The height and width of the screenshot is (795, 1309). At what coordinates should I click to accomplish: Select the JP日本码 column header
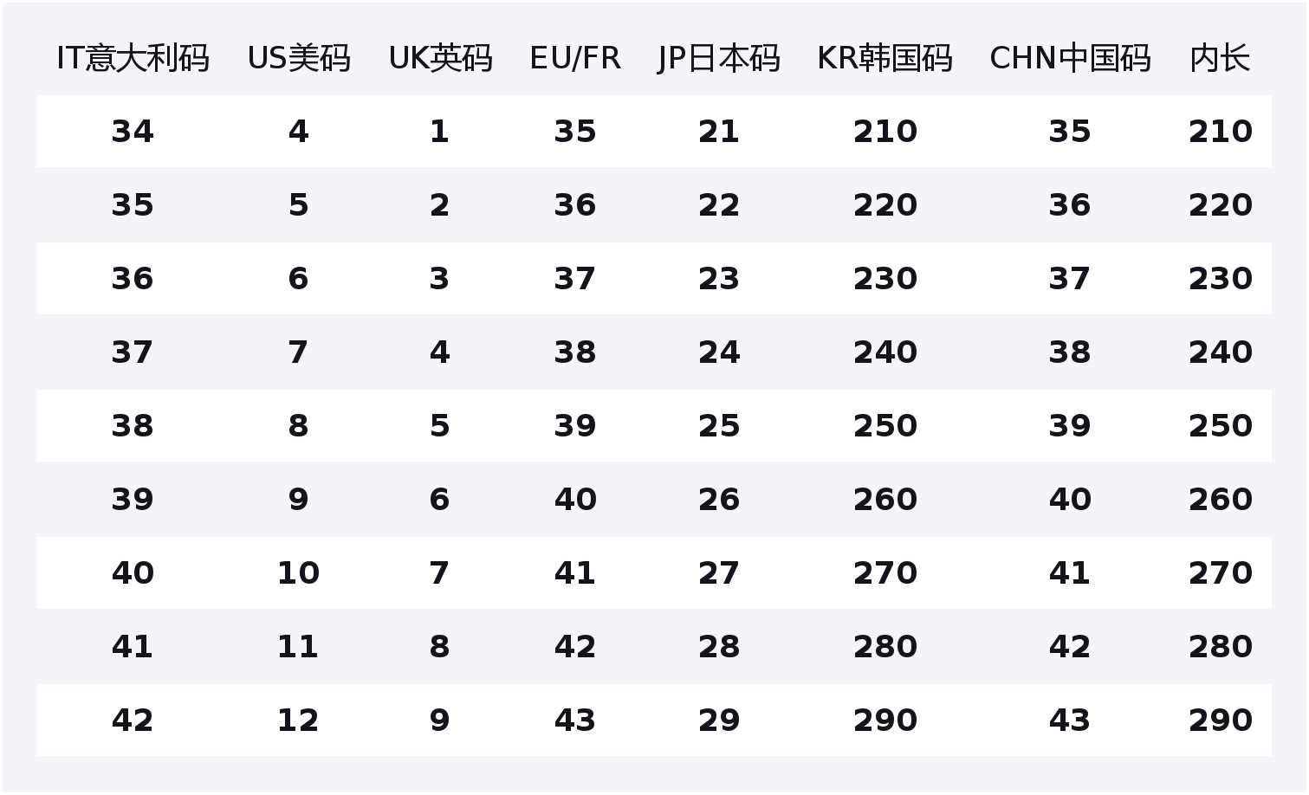tap(718, 58)
